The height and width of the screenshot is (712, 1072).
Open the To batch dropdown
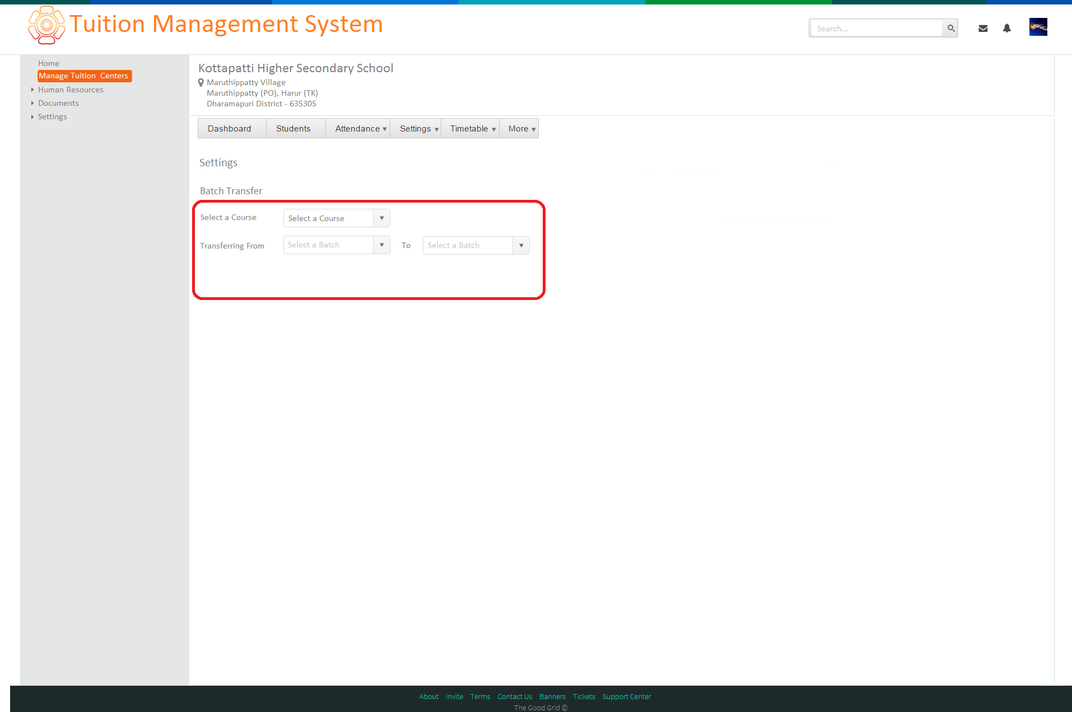(x=476, y=245)
